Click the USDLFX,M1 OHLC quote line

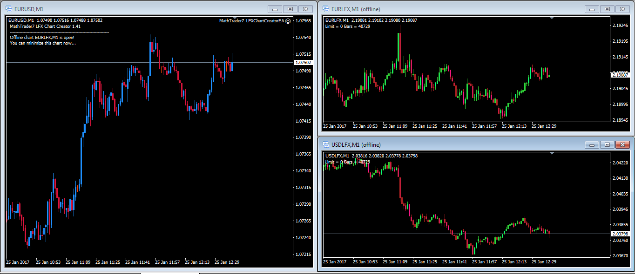click(x=372, y=156)
